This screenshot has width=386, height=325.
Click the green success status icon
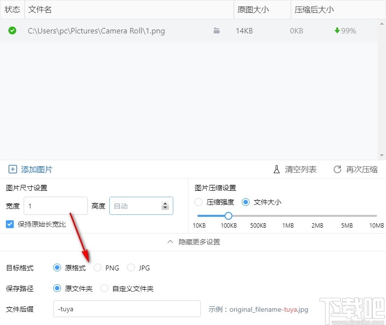12,30
